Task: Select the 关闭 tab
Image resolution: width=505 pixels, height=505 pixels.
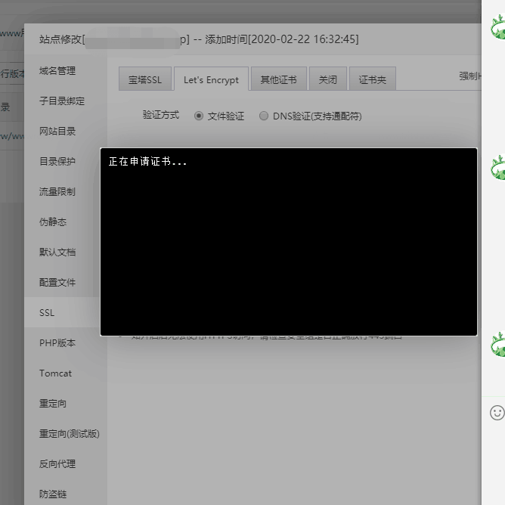Action: (328, 79)
